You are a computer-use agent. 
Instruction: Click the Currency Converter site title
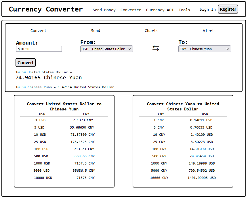[46, 9]
